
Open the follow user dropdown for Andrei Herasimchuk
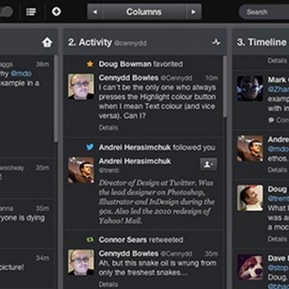(x=209, y=164)
